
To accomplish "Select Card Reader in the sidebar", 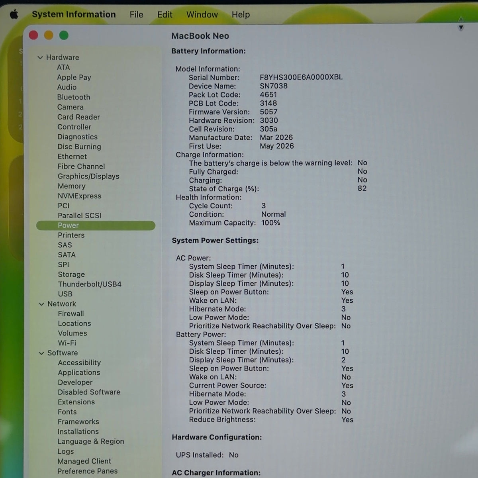I will tap(78, 117).
